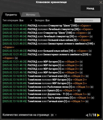Image resolution: width=103 pixels, height=120 pixels.
Task: Select log entry Стимулятор "Шило" [185]
Action: click(x=47, y=26)
